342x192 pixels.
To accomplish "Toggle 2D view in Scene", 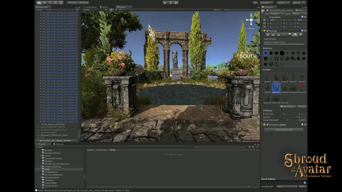I will (106, 10).
